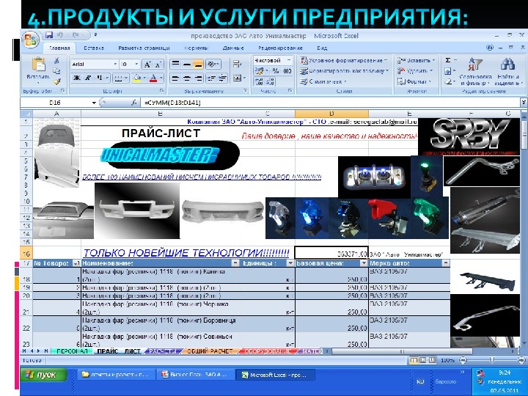528x396 pixels.
Task: Click the fx insert function icon
Action: [133, 103]
